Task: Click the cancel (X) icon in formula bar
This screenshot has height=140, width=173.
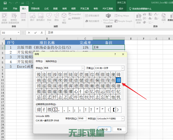Action: tap(29, 33)
